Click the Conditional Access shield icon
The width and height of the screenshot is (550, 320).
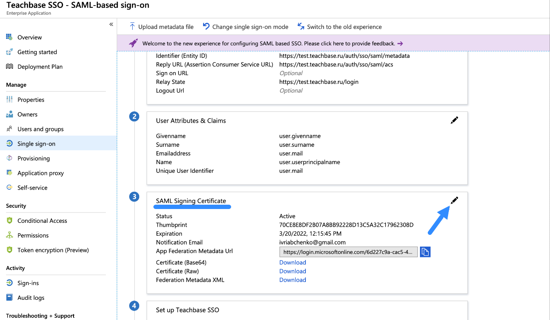click(x=10, y=220)
